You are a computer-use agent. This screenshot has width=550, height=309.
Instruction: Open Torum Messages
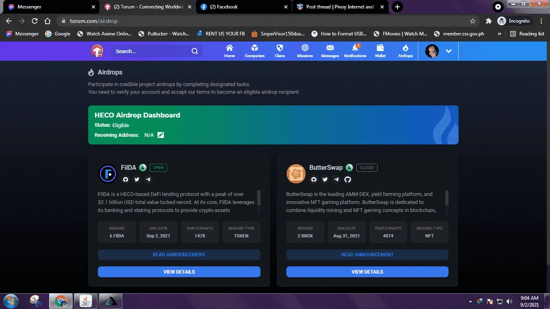pos(330,51)
